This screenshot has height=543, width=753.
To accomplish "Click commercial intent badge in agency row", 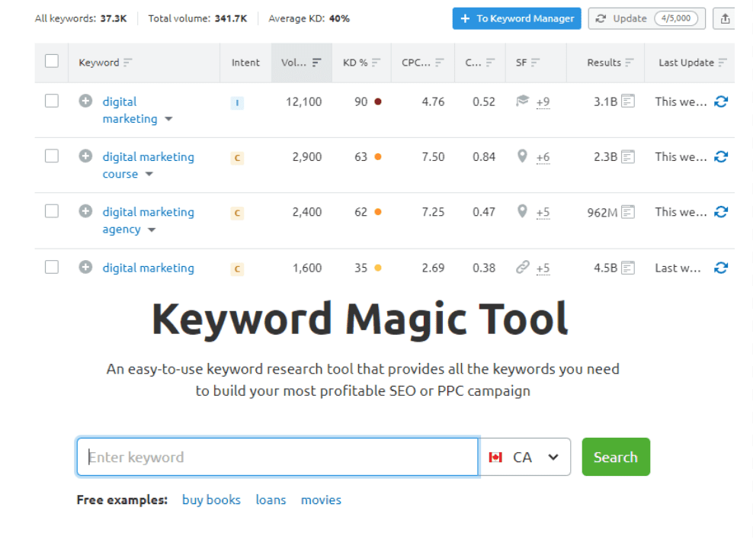I will [237, 213].
